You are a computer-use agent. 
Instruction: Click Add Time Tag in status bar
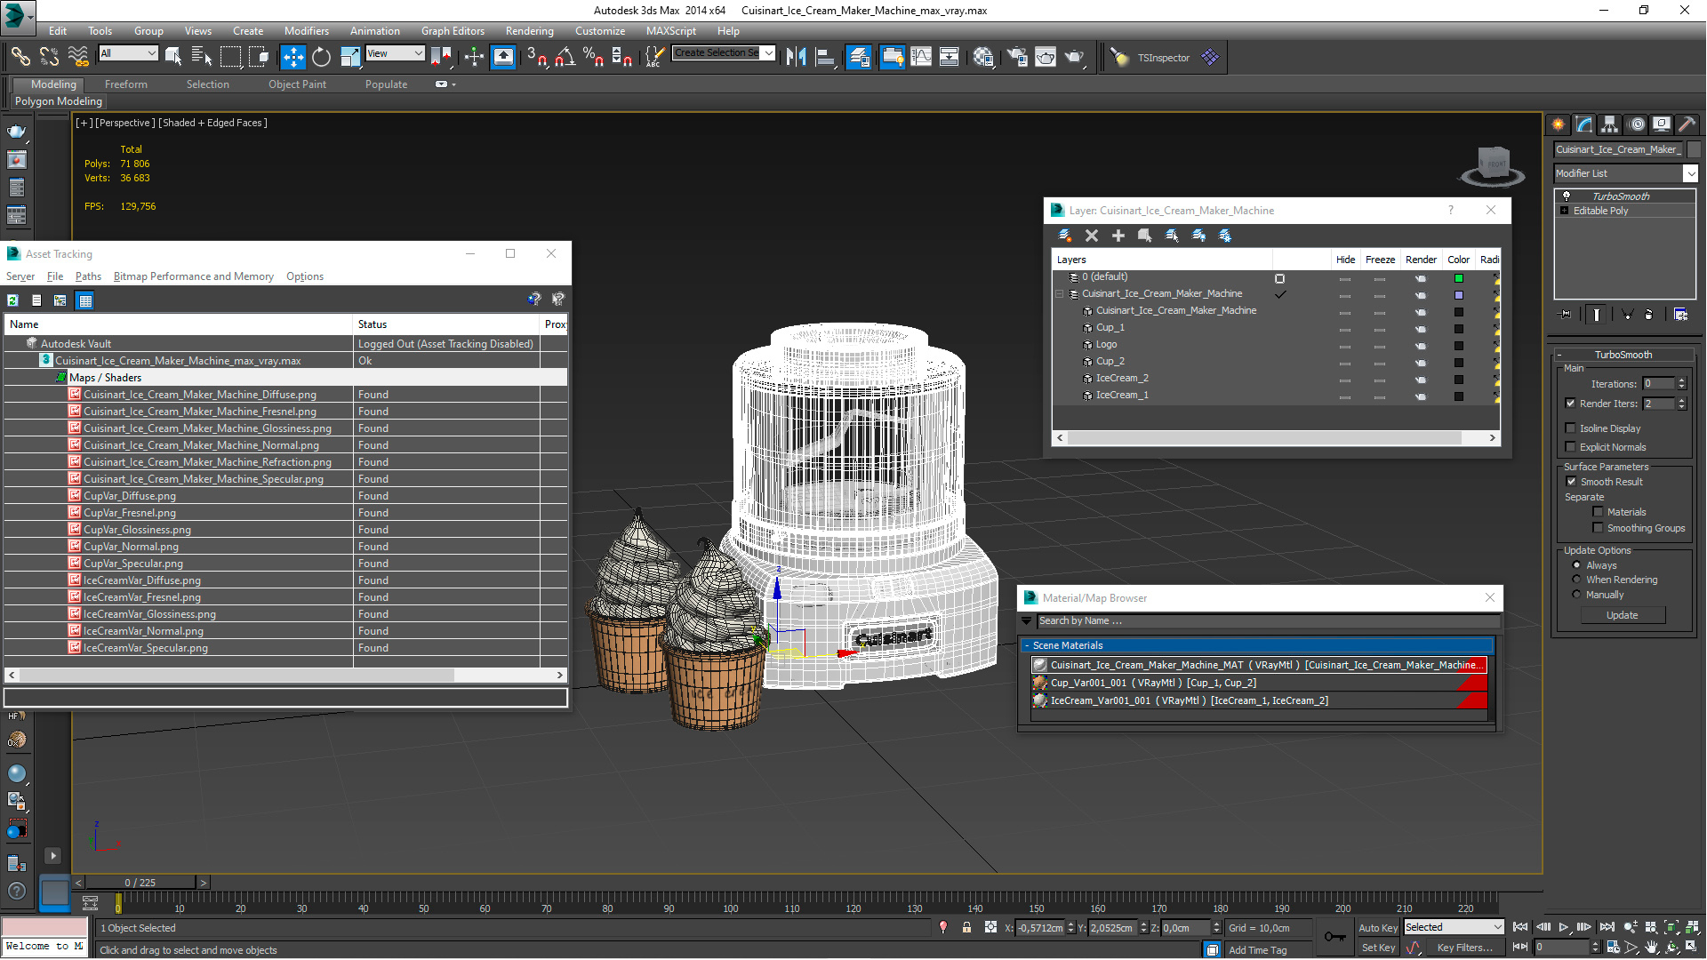[x=1257, y=950]
